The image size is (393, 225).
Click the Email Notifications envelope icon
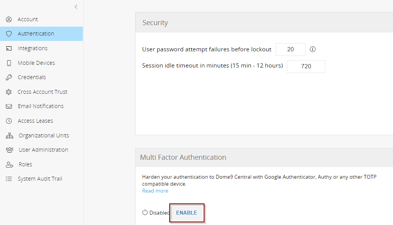coord(9,107)
